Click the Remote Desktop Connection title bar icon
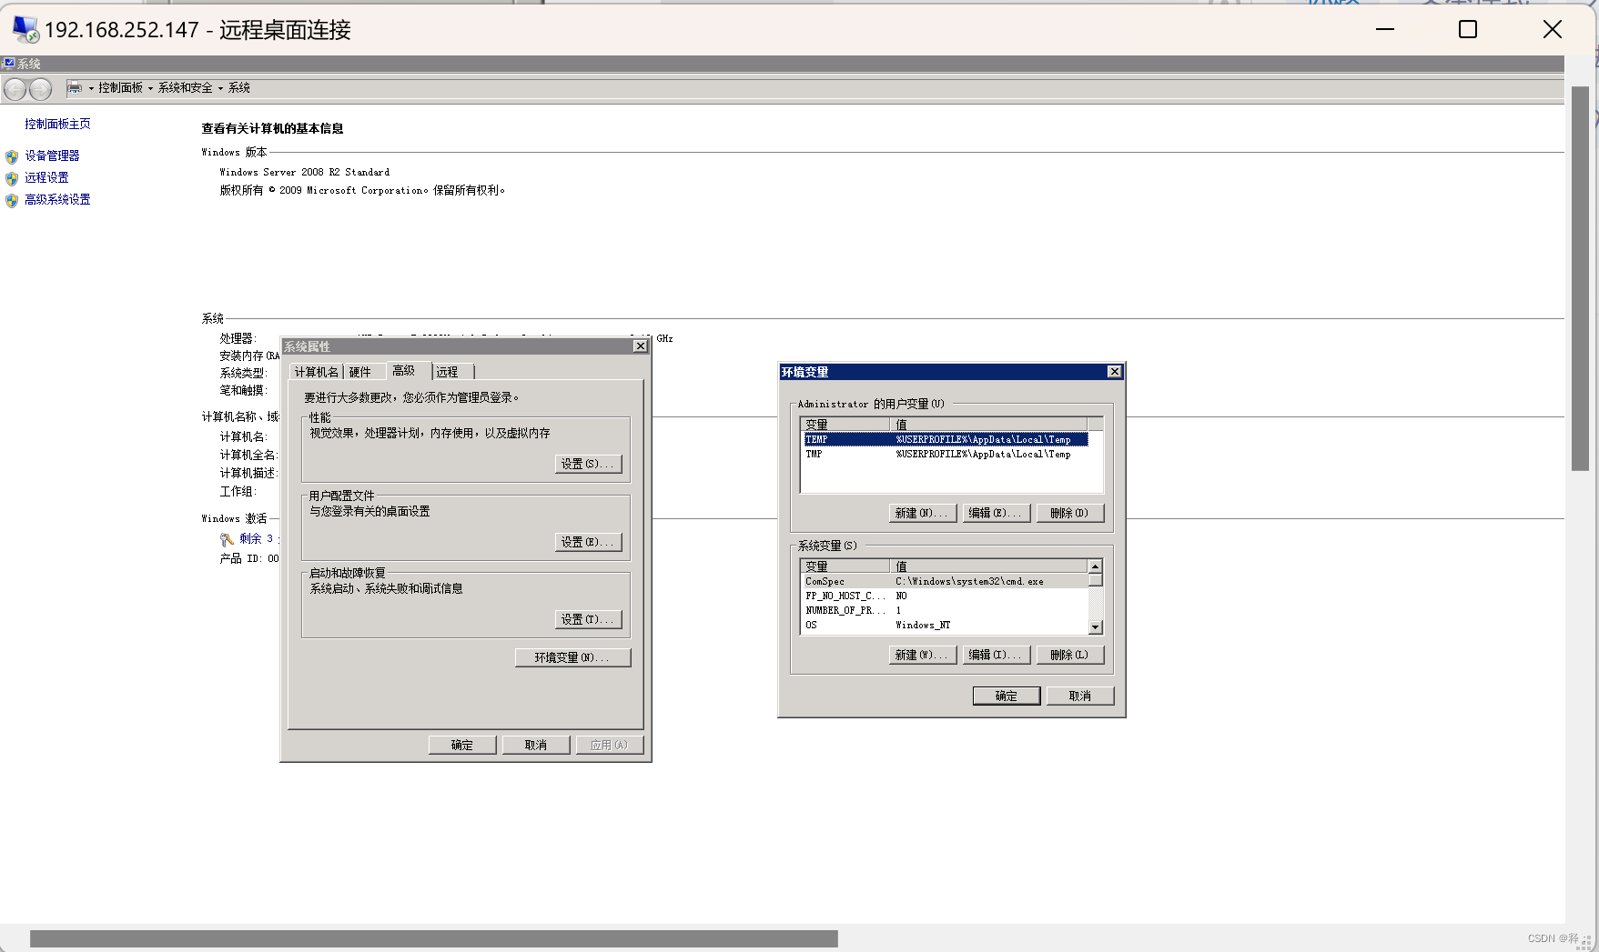1599x952 pixels. pyautogui.click(x=25, y=29)
